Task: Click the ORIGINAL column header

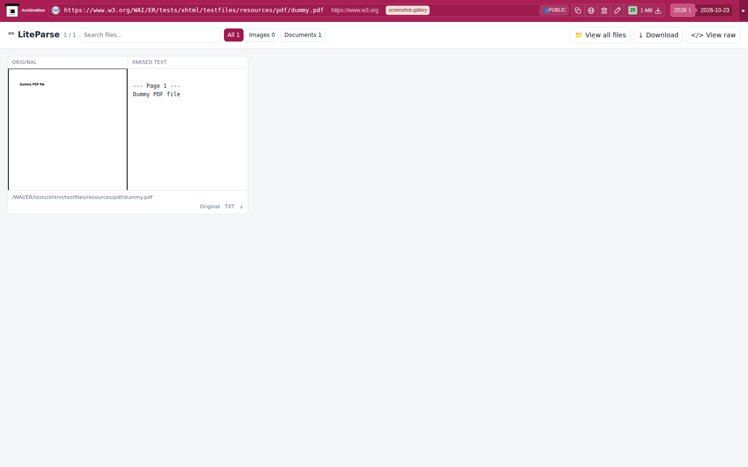Action: click(x=24, y=62)
